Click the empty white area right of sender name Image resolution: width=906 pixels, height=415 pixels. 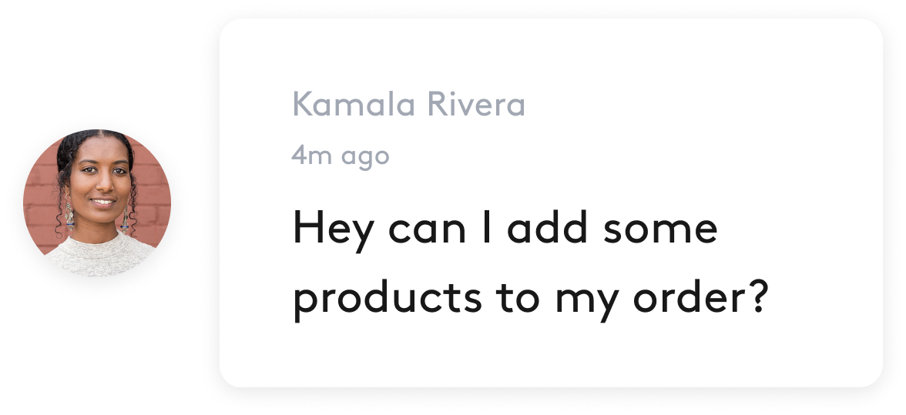[x=693, y=105]
